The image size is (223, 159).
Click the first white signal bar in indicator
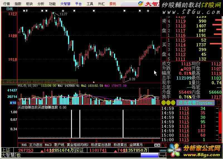coord(72,124)
